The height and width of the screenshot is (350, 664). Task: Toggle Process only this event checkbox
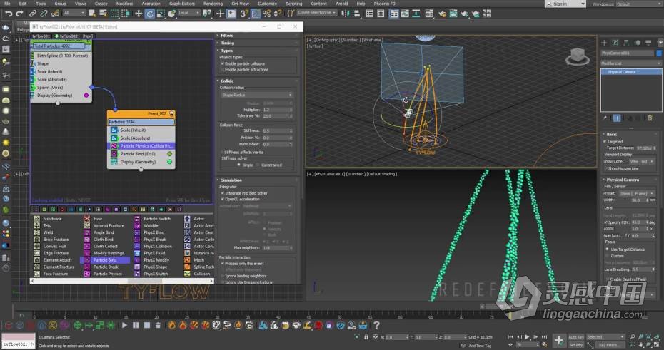[x=222, y=263]
